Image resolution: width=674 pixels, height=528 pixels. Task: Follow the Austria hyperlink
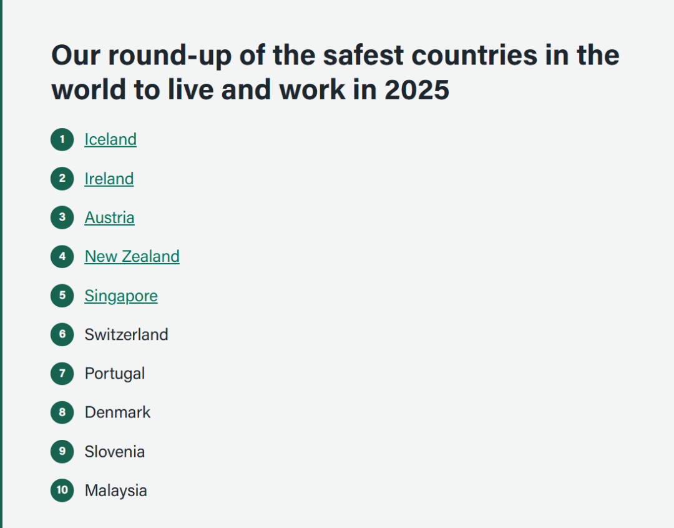coord(110,217)
